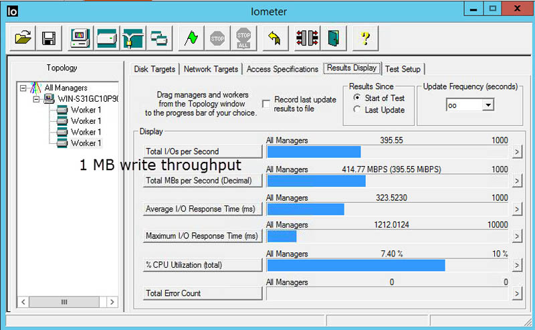Collapse the WIN-S31GC10P9 manager node
This screenshot has width=535, height=330.
36,100
